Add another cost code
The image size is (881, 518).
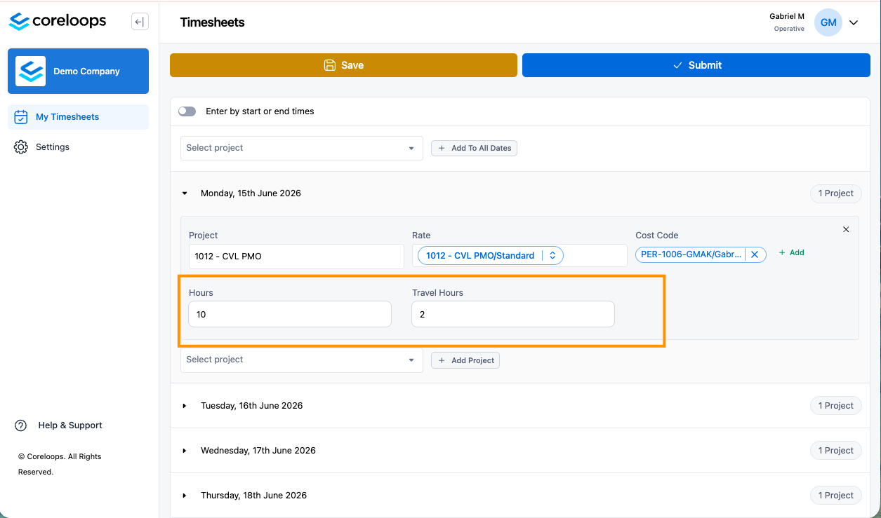792,252
